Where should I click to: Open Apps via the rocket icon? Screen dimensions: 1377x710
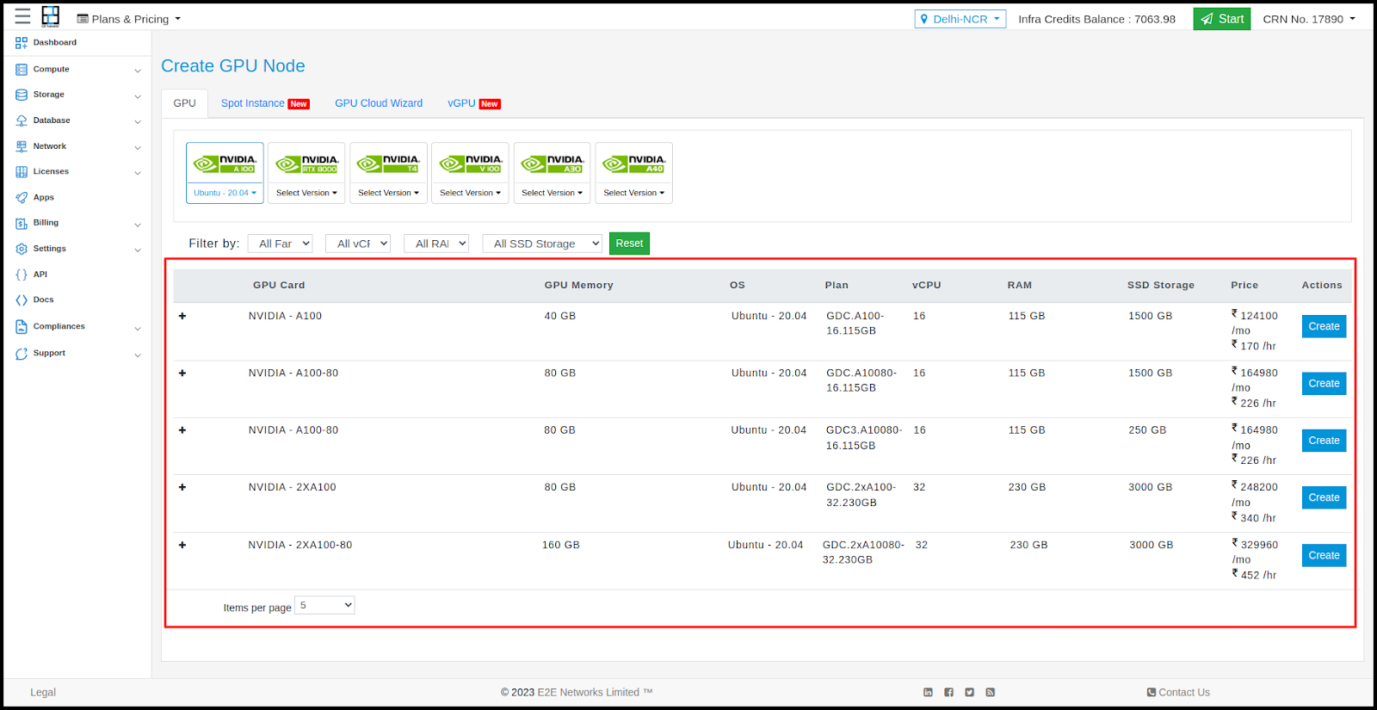22,198
